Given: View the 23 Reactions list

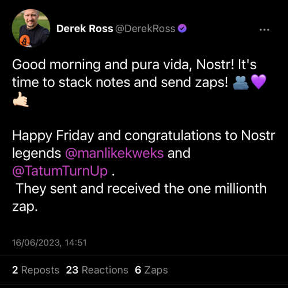Looking at the screenshot, I should click(97, 270).
